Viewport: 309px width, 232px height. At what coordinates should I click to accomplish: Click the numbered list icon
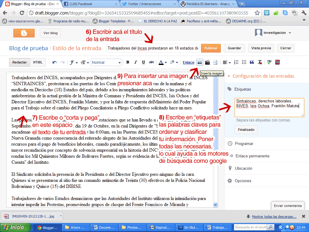click(236, 63)
